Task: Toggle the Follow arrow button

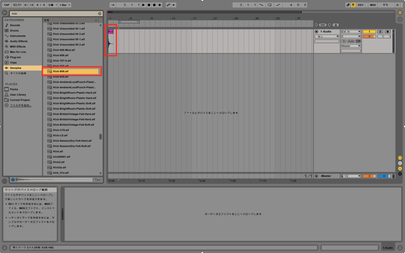Action: [x=112, y=5]
